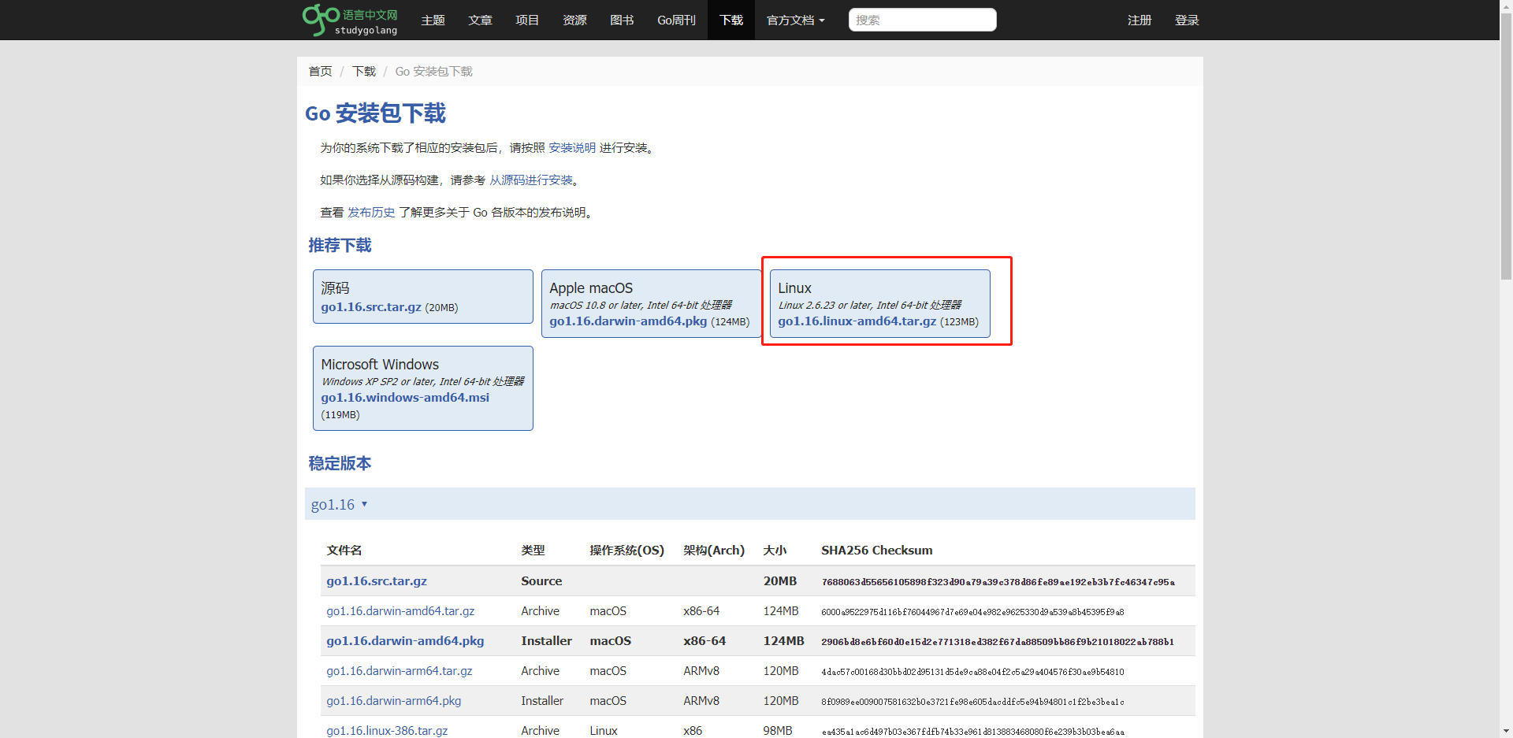This screenshot has height=738, width=1513.
Task: Click the 操作系统(OS) column header
Action: point(627,550)
